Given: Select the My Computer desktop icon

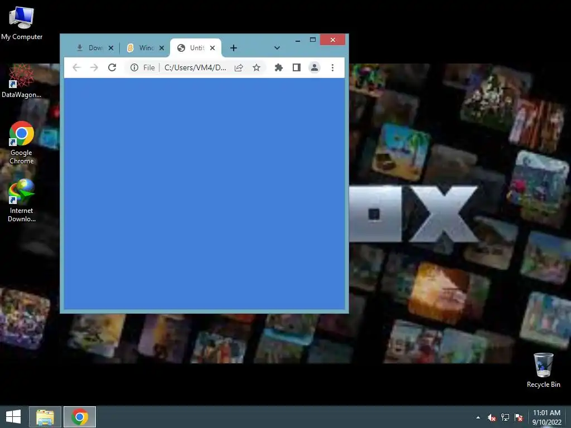Looking at the screenshot, I should pos(22,23).
